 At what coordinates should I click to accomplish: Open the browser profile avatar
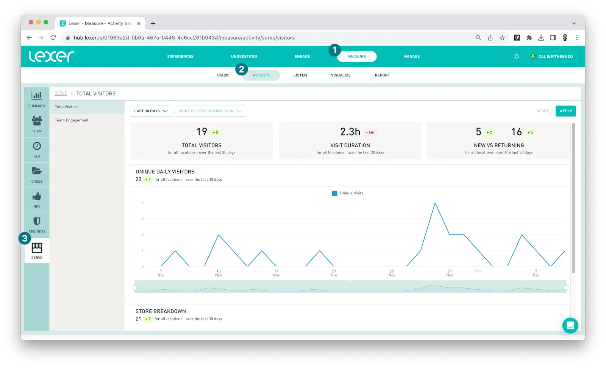click(565, 38)
